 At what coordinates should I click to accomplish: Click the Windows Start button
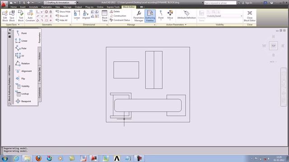(5, 158)
